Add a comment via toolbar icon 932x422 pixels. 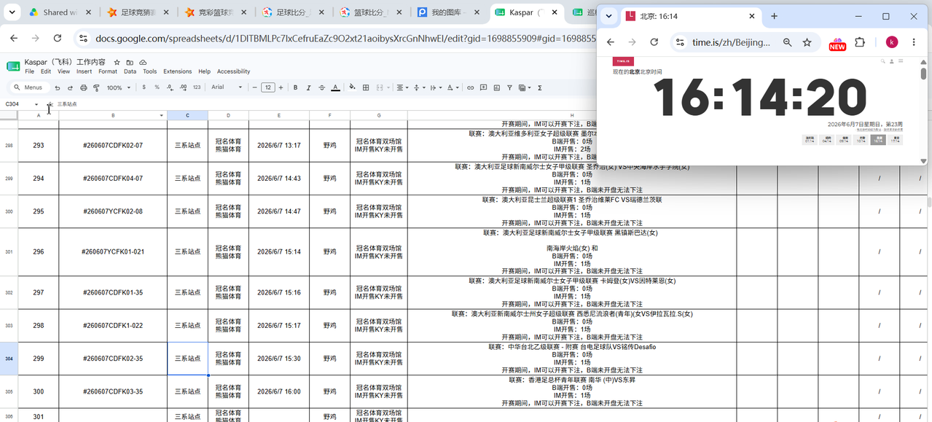coord(483,87)
